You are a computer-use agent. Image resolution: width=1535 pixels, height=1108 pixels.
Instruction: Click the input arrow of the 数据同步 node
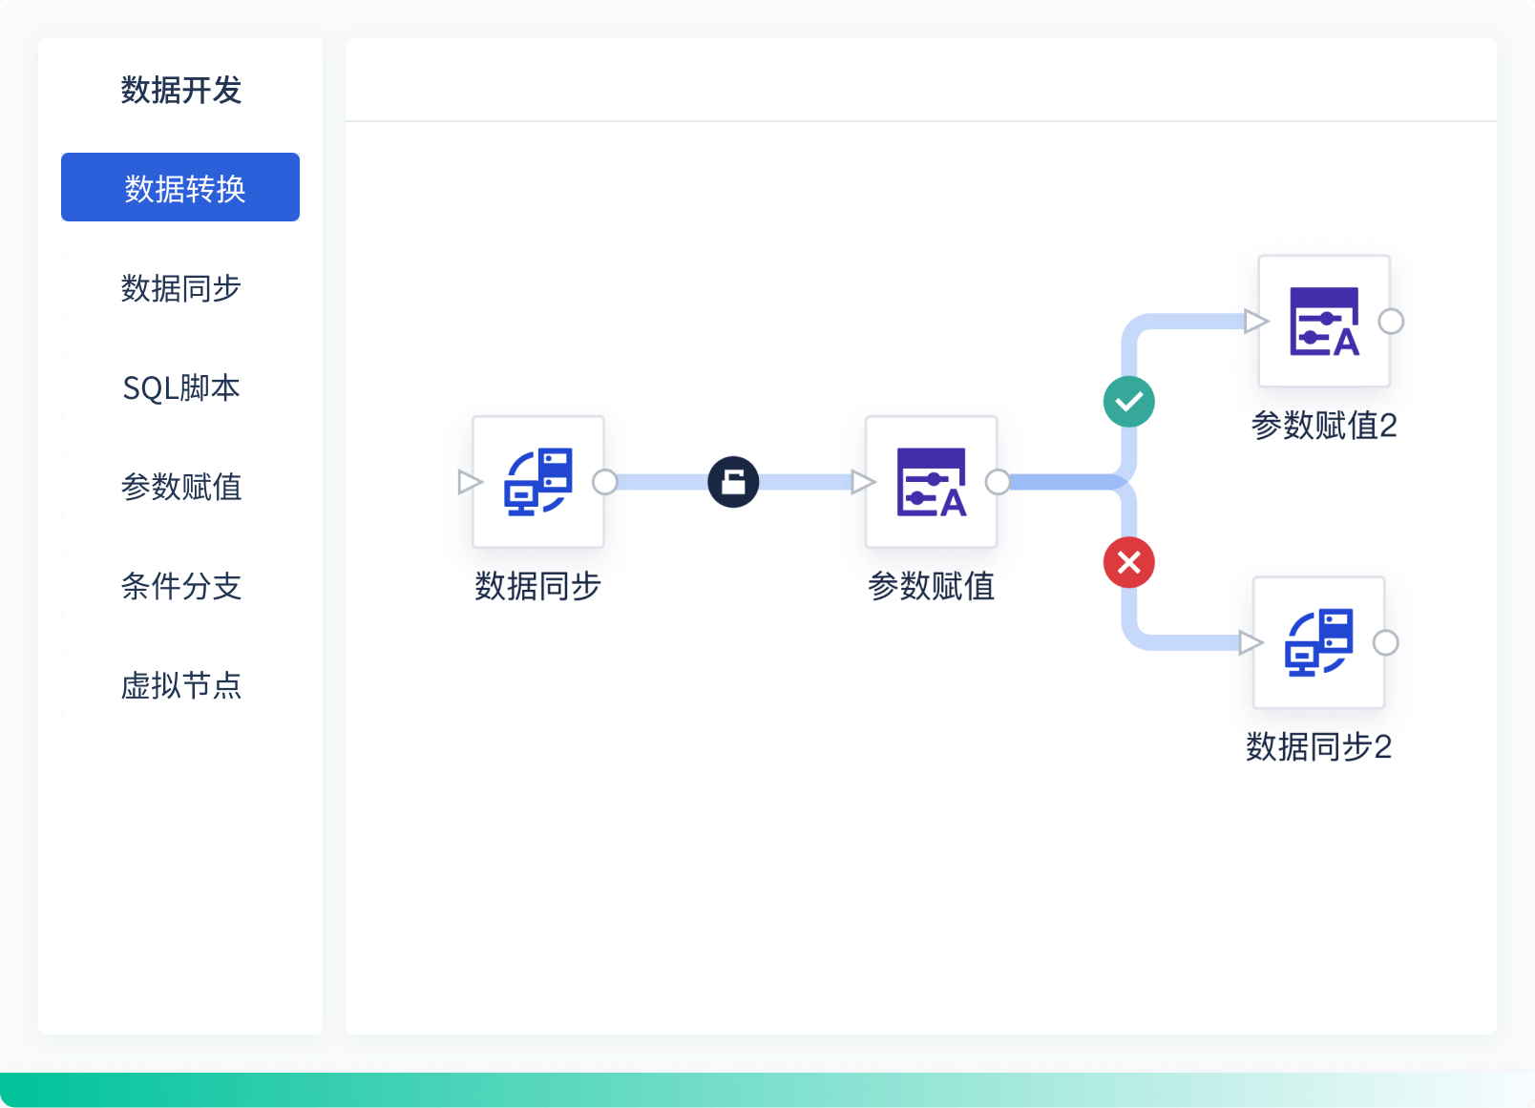click(x=467, y=482)
